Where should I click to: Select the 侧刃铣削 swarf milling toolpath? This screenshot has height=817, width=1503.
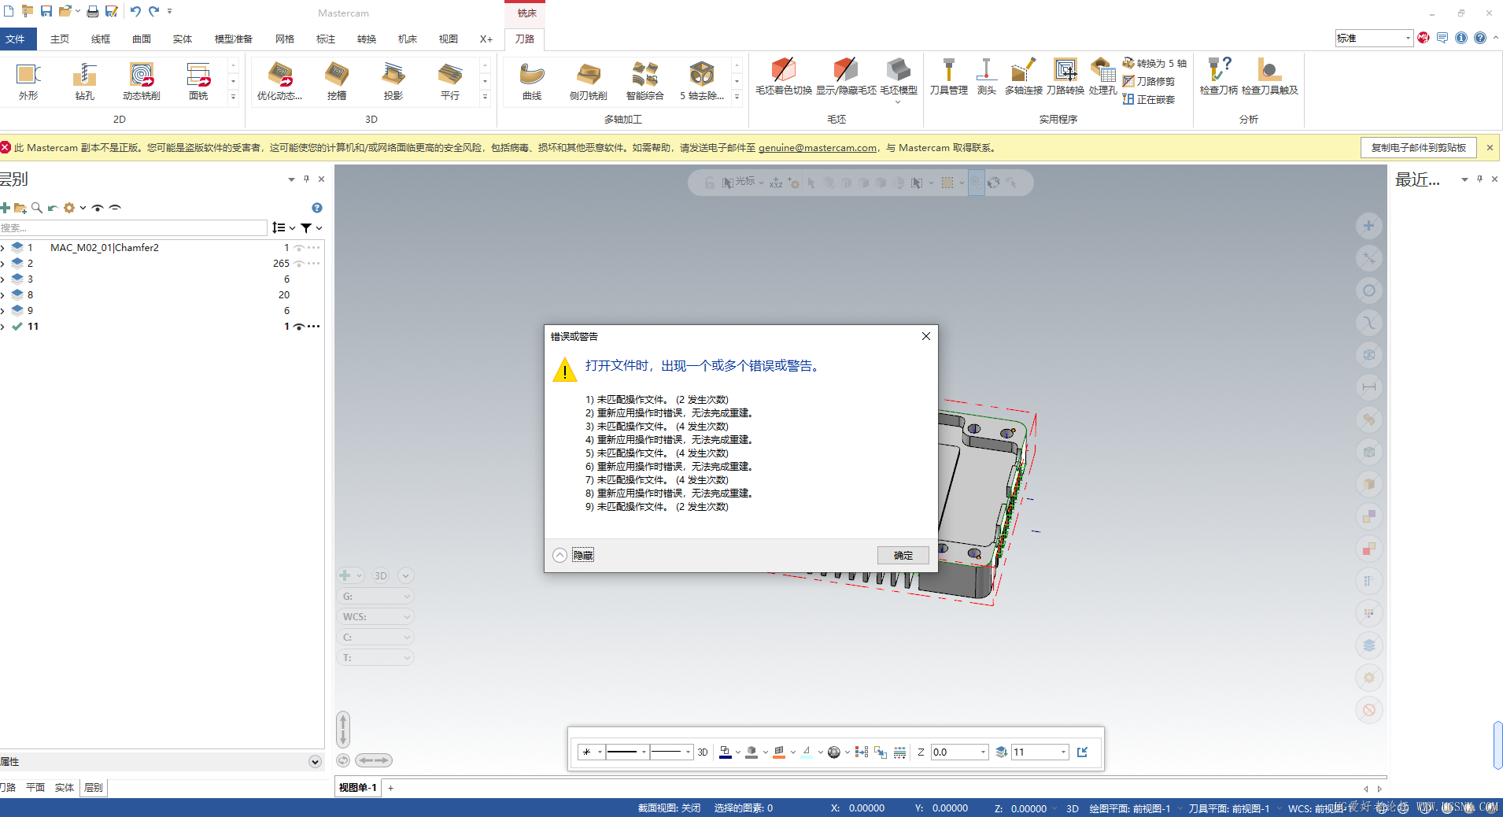point(589,81)
